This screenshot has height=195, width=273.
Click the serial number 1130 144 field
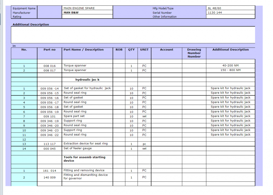[x=230, y=12]
